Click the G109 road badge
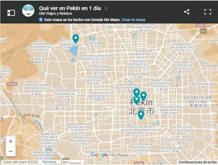 (x=12, y=84)
